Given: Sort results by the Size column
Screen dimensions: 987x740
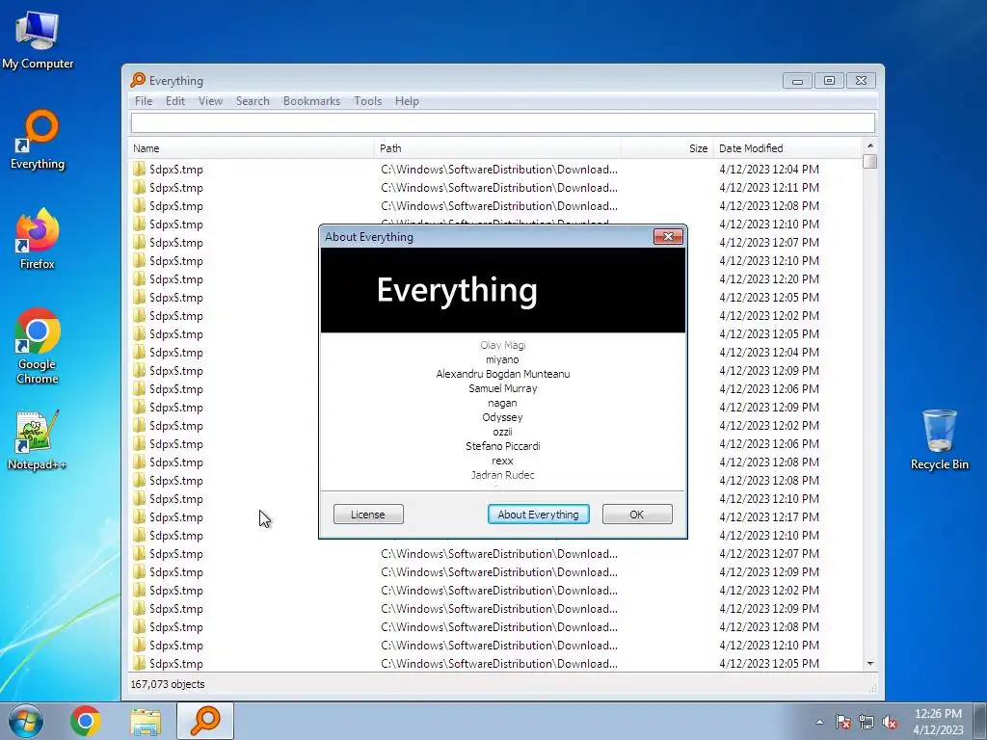Looking at the screenshot, I should [667, 148].
